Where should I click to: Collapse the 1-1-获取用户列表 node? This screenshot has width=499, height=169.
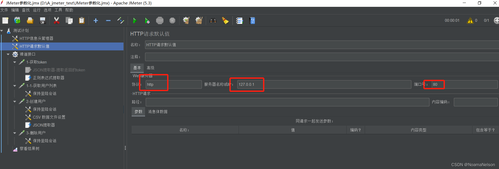[x=15, y=86]
